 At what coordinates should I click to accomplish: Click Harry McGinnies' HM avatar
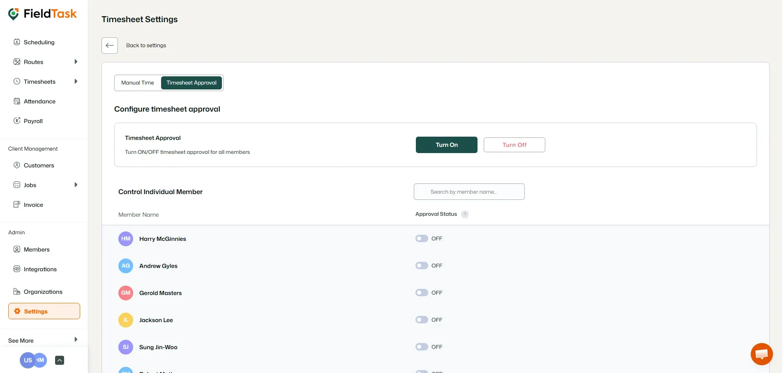(x=126, y=239)
